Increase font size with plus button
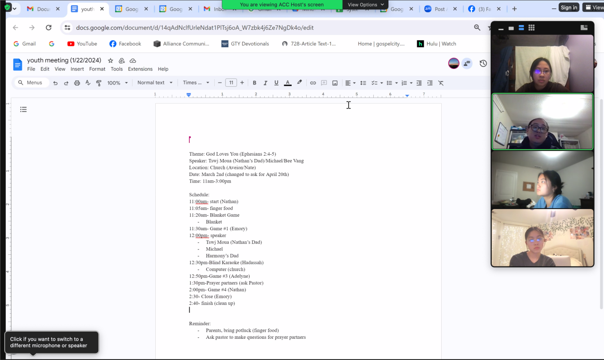The height and width of the screenshot is (360, 604). coord(242,83)
